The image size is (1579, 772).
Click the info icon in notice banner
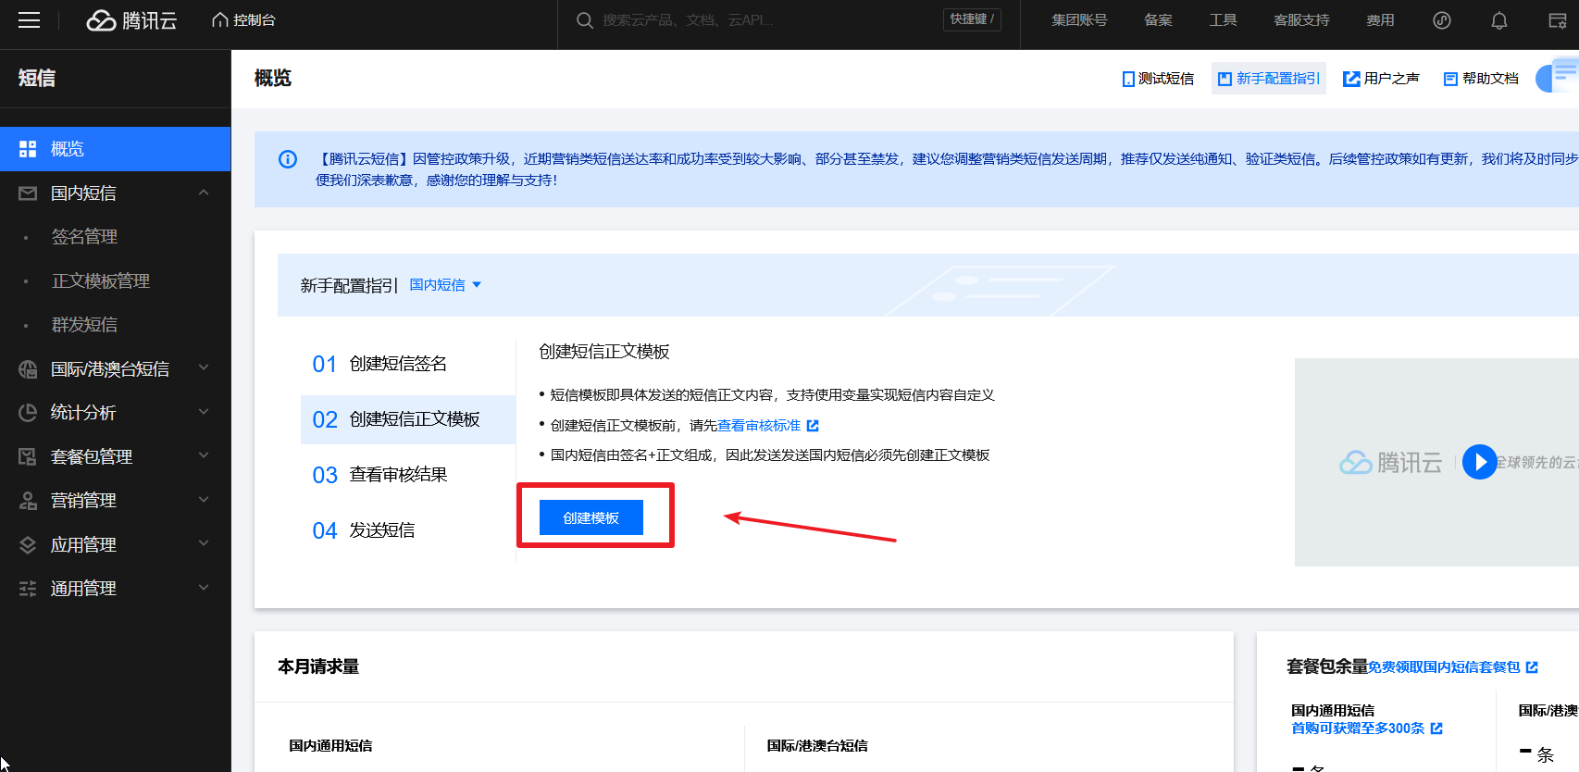point(288,159)
